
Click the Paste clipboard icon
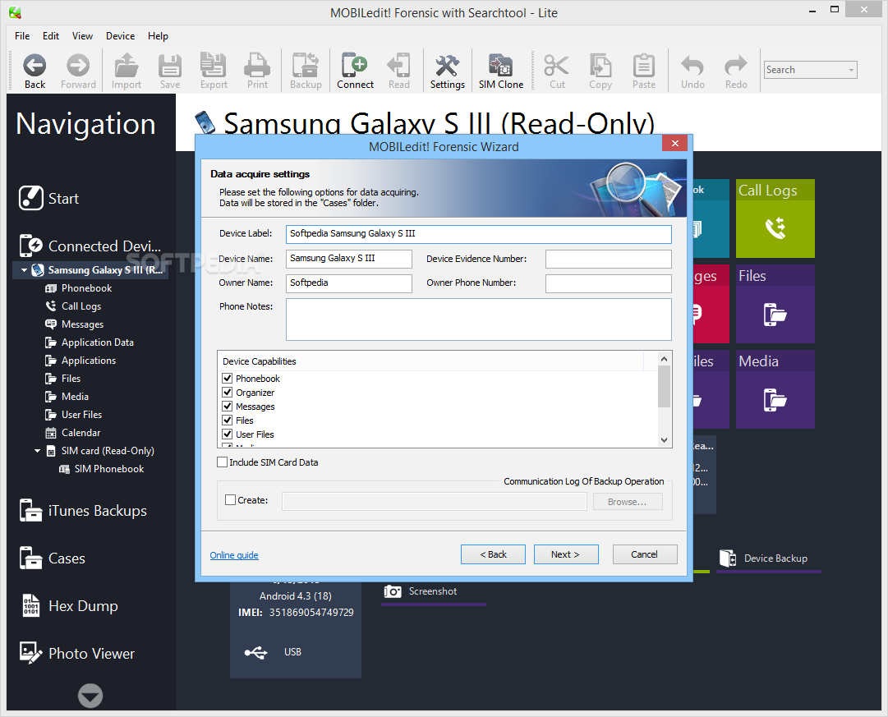click(x=644, y=71)
